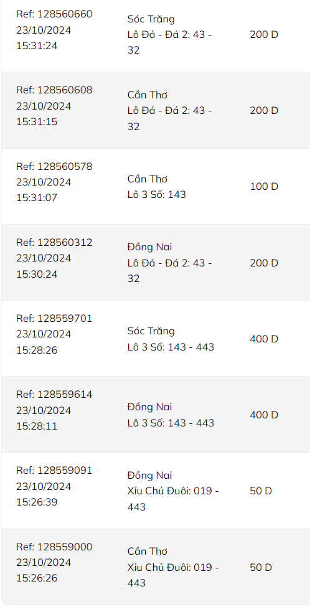Open Đồng Nai Lô Đá - Đá 2 entry

point(169,263)
